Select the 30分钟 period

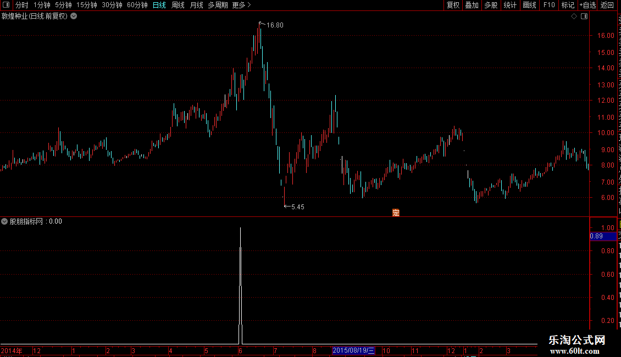point(112,5)
